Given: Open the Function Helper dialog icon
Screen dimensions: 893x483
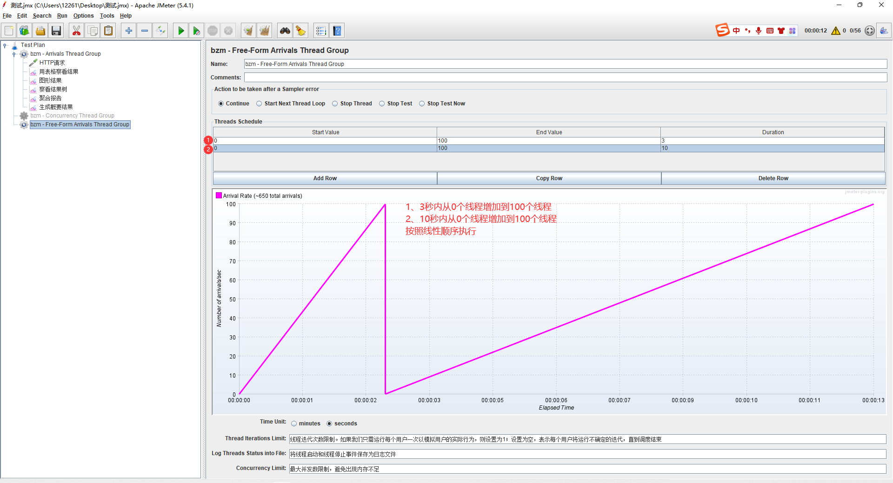Looking at the screenshot, I should tap(321, 31).
